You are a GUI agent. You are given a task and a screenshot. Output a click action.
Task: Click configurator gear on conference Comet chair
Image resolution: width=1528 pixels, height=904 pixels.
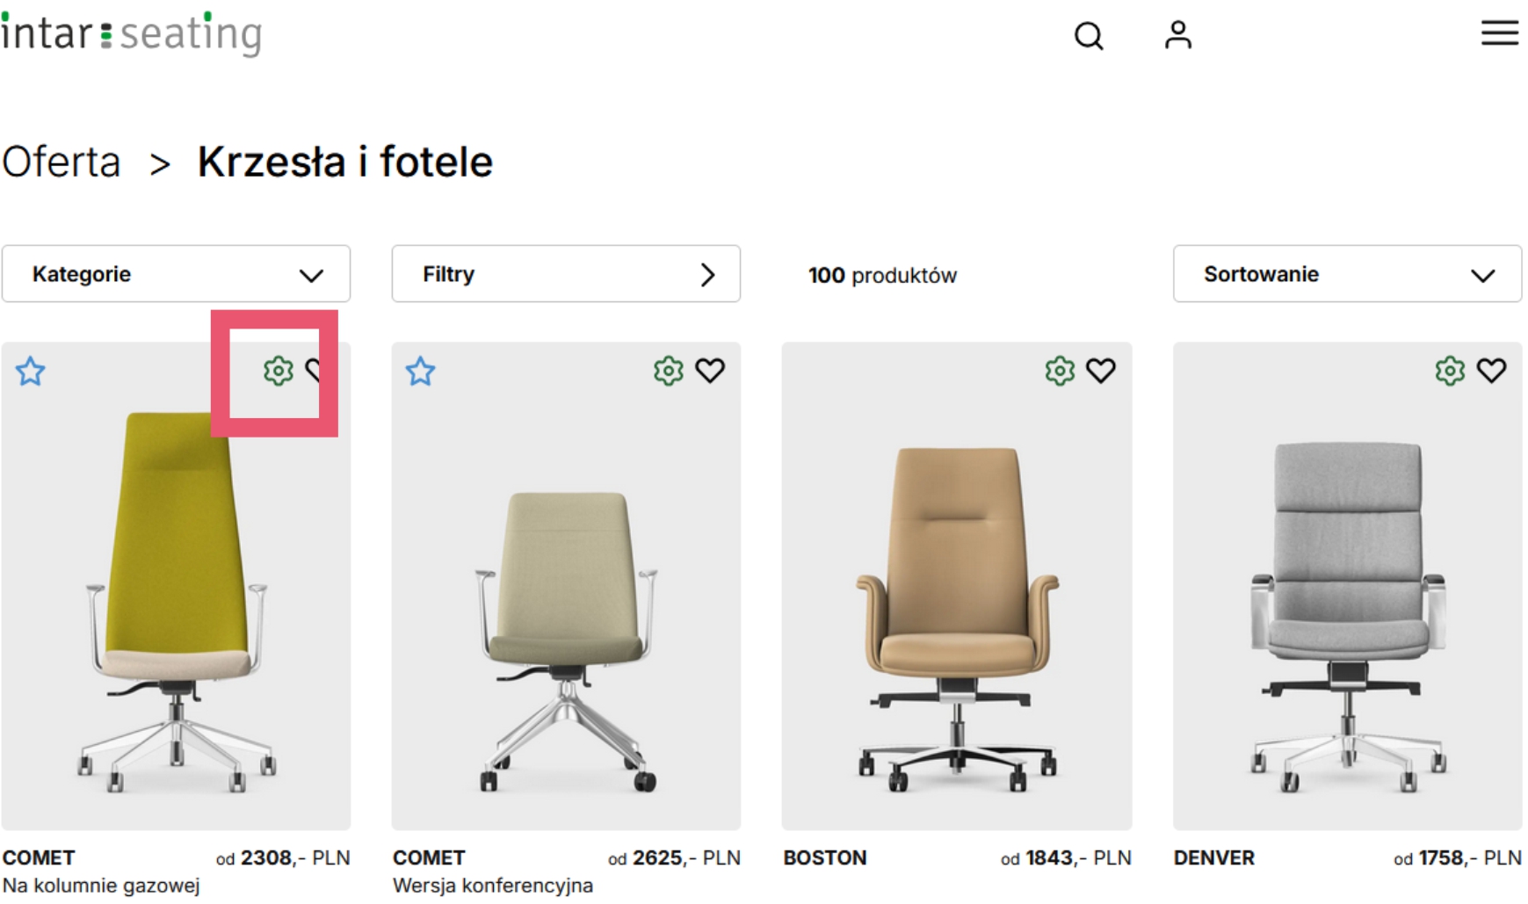coord(668,371)
